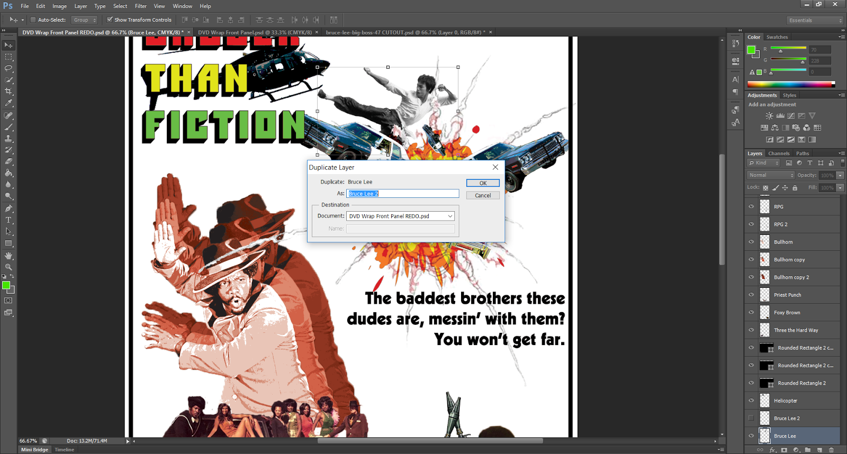
Task: Open the Timeline panel tab
Action: click(x=65, y=450)
